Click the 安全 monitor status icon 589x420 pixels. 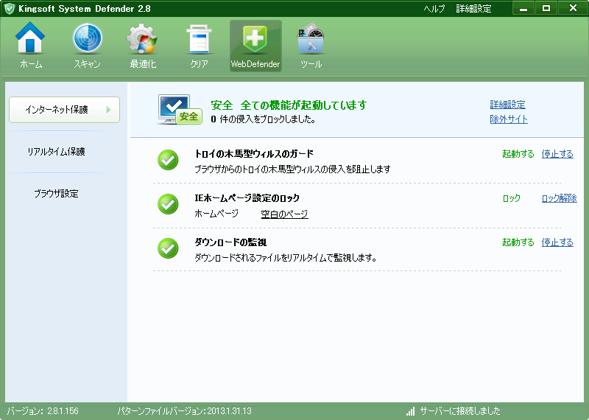coord(180,110)
